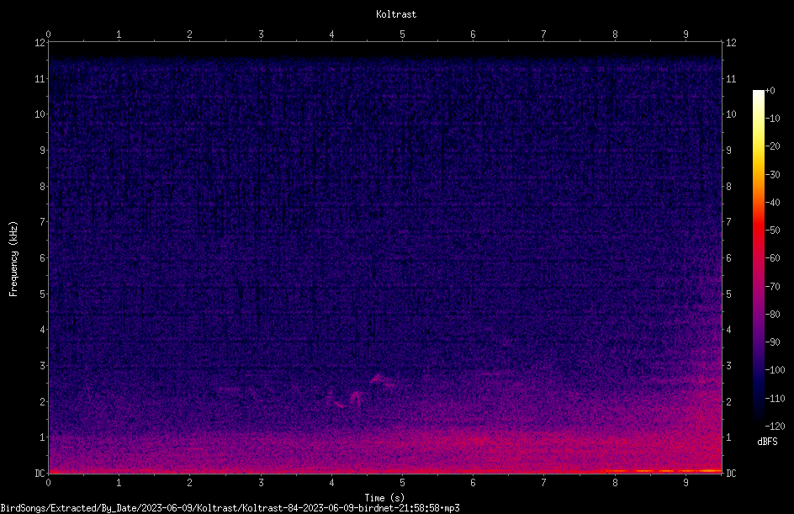Click the left-axis 12 kHz tick label
The width and height of the screenshot is (794, 514).
coord(40,43)
